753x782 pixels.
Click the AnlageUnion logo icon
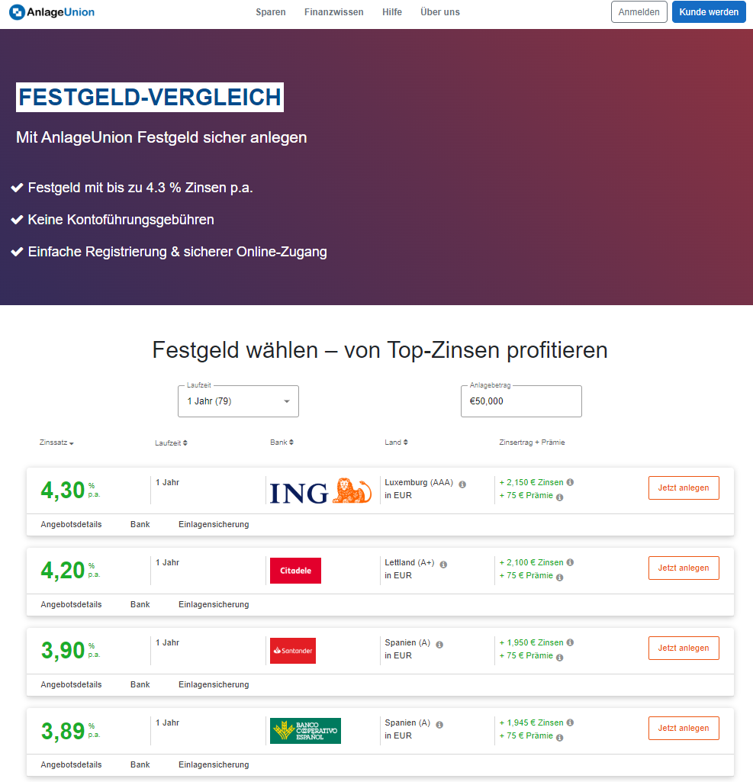coord(17,12)
